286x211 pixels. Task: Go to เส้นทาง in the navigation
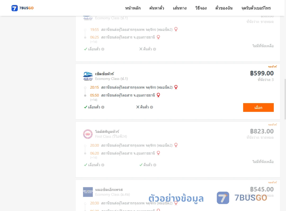coord(180,8)
